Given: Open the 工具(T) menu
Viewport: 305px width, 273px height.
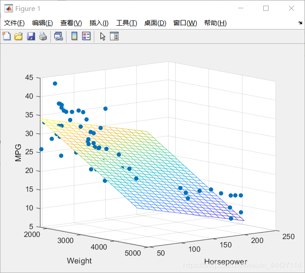Looking at the screenshot, I should click(x=126, y=23).
